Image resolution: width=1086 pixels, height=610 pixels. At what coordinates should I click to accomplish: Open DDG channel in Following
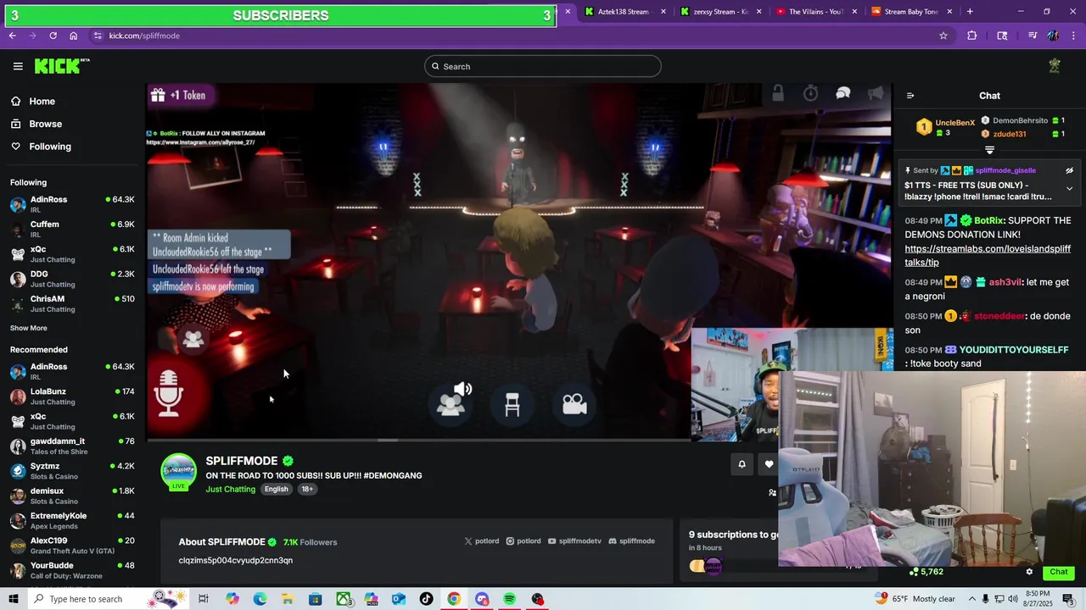(x=72, y=279)
